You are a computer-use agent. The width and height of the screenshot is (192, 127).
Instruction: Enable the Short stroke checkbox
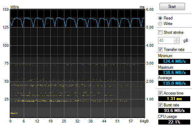(160, 32)
